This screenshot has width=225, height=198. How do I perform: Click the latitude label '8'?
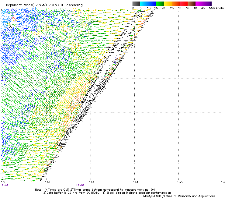tap(2, 44)
